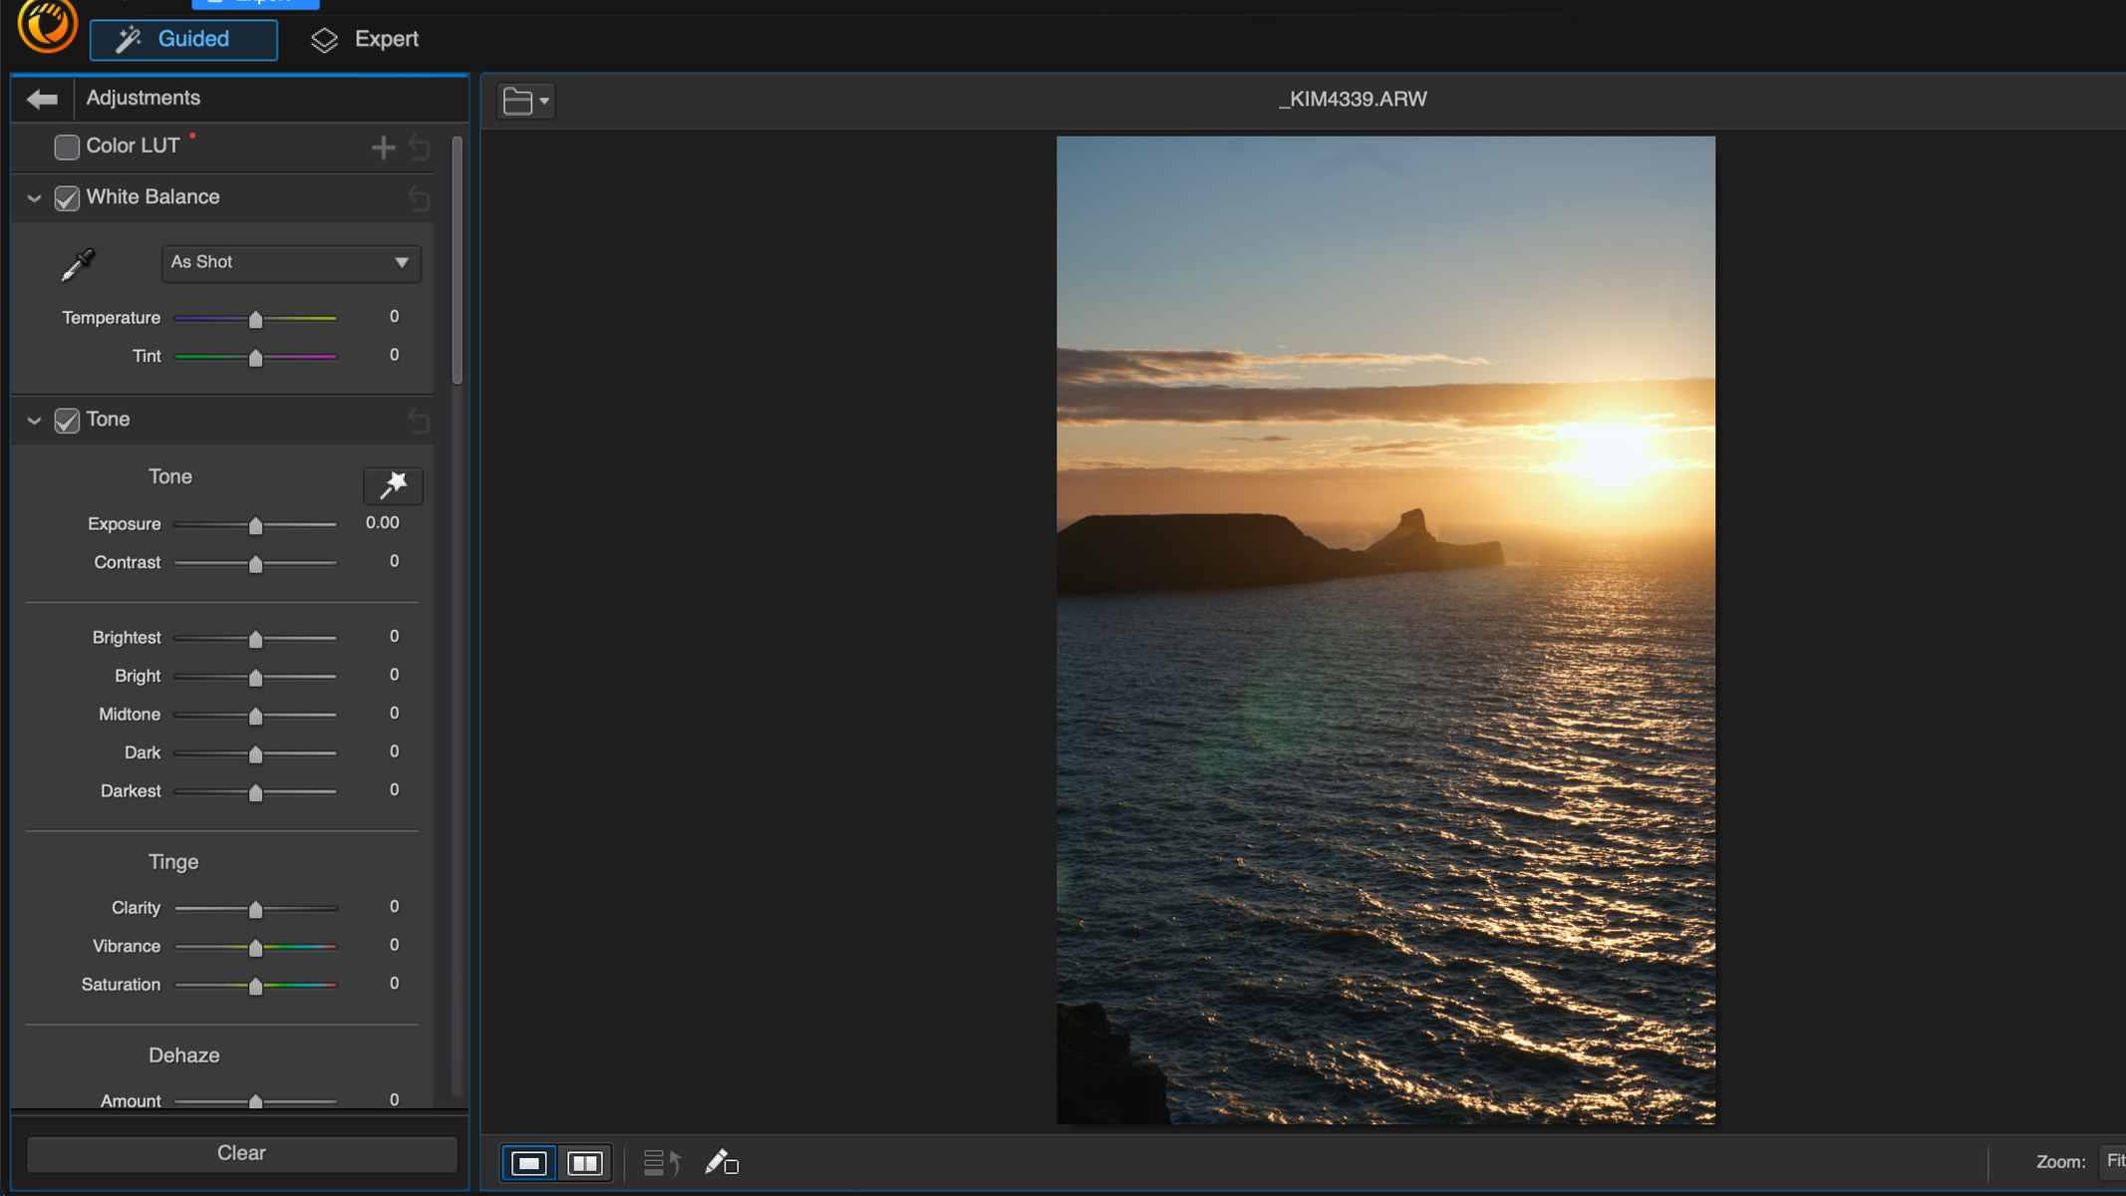Click the back arrow in Adjustments panel
Image resolution: width=2126 pixels, height=1196 pixels.
tap(42, 99)
